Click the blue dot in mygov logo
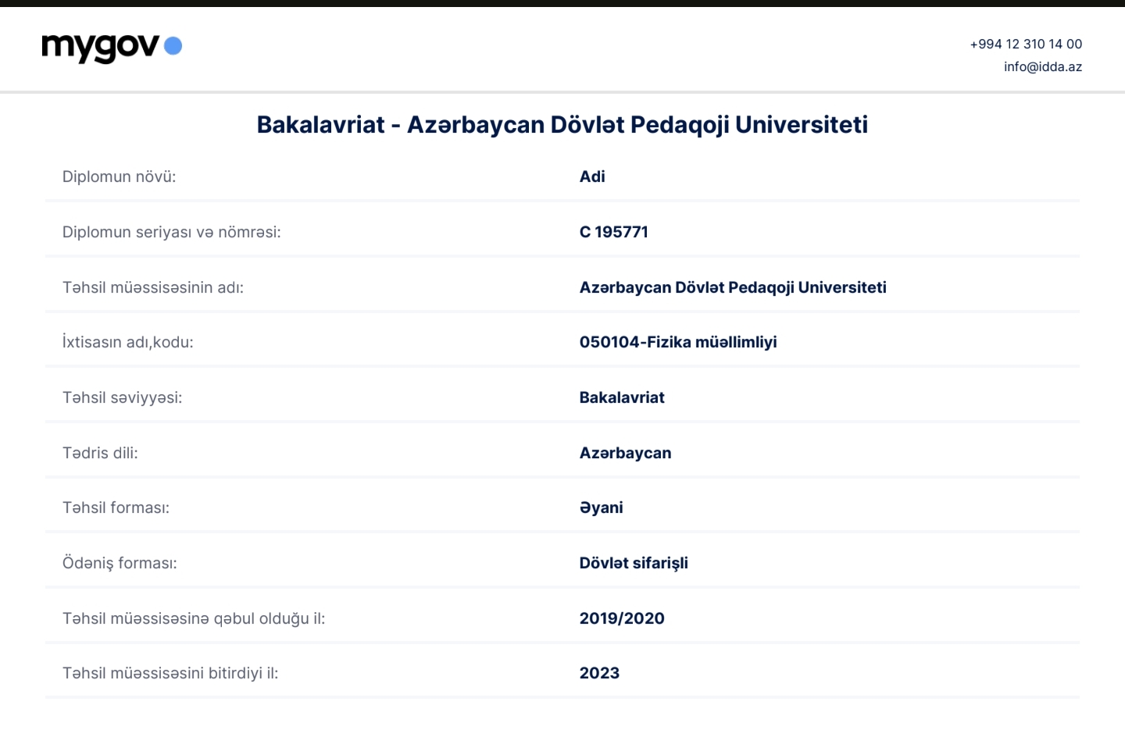 (173, 46)
